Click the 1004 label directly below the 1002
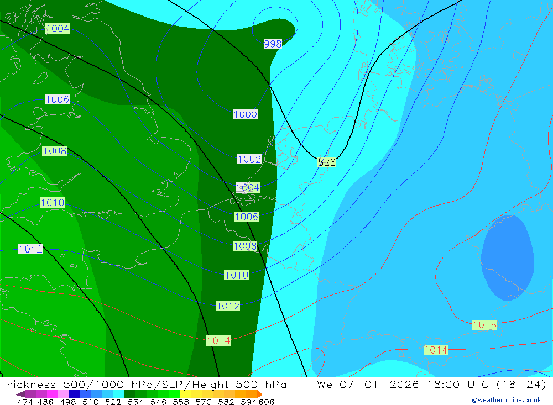Viewport: 553px width, 405px height. [248, 187]
